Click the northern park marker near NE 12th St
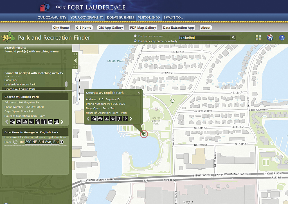This screenshot has height=204, width=288. [172, 101]
